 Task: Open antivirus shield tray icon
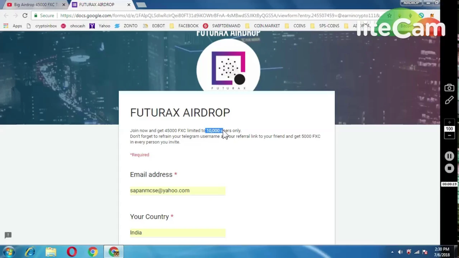tap(408, 252)
